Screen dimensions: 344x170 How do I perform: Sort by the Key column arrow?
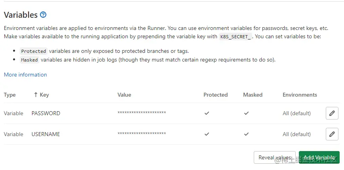36,95
